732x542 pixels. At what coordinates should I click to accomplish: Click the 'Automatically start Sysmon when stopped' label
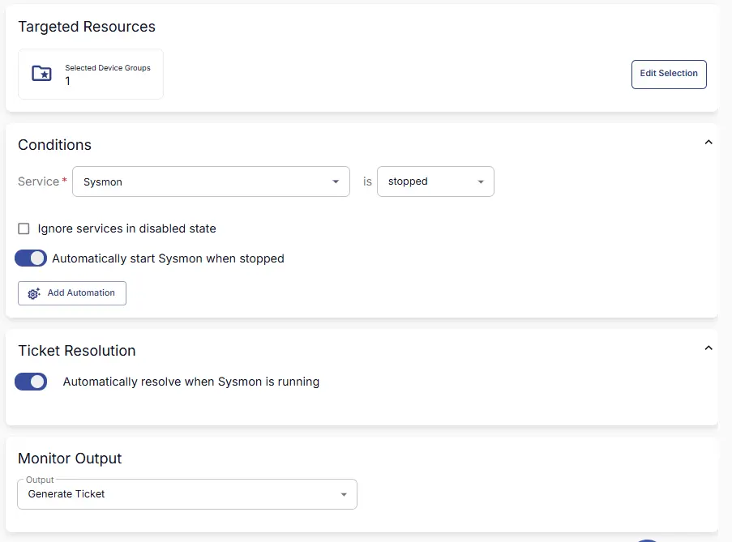point(168,258)
